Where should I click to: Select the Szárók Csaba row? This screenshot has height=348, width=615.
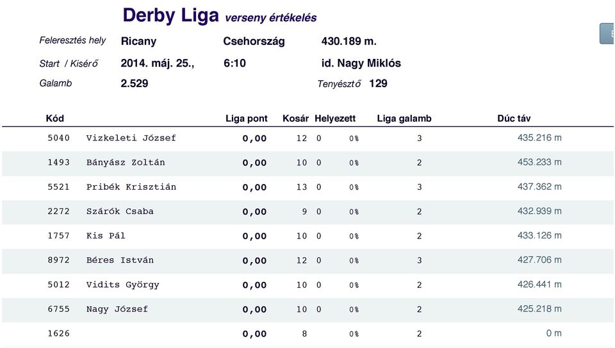coord(307,212)
